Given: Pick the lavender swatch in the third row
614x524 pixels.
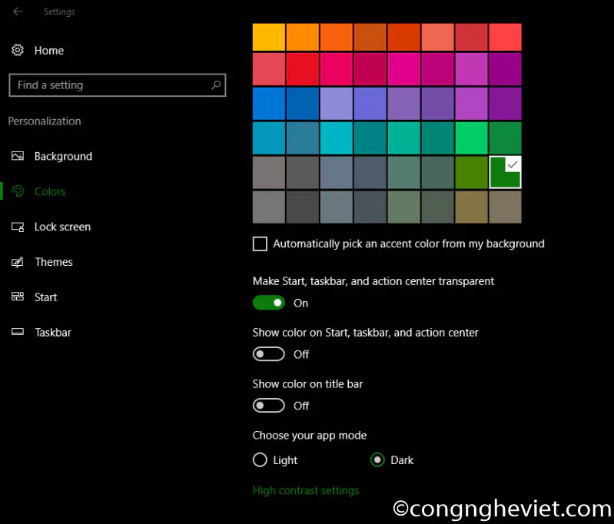Looking at the screenshot, I should click(x=337, y=104).
